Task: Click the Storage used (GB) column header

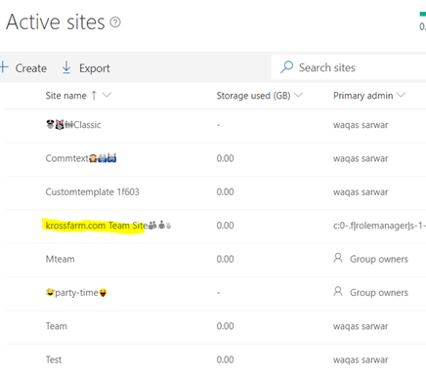Action: [x=253, y=96]
